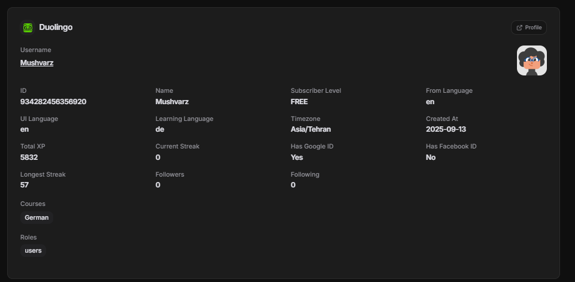Click the From Language value en
The image size is (575, 282).
[x=430, y=102]
